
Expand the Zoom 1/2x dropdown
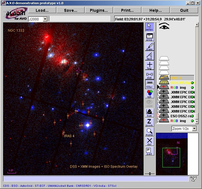[194, 129]
